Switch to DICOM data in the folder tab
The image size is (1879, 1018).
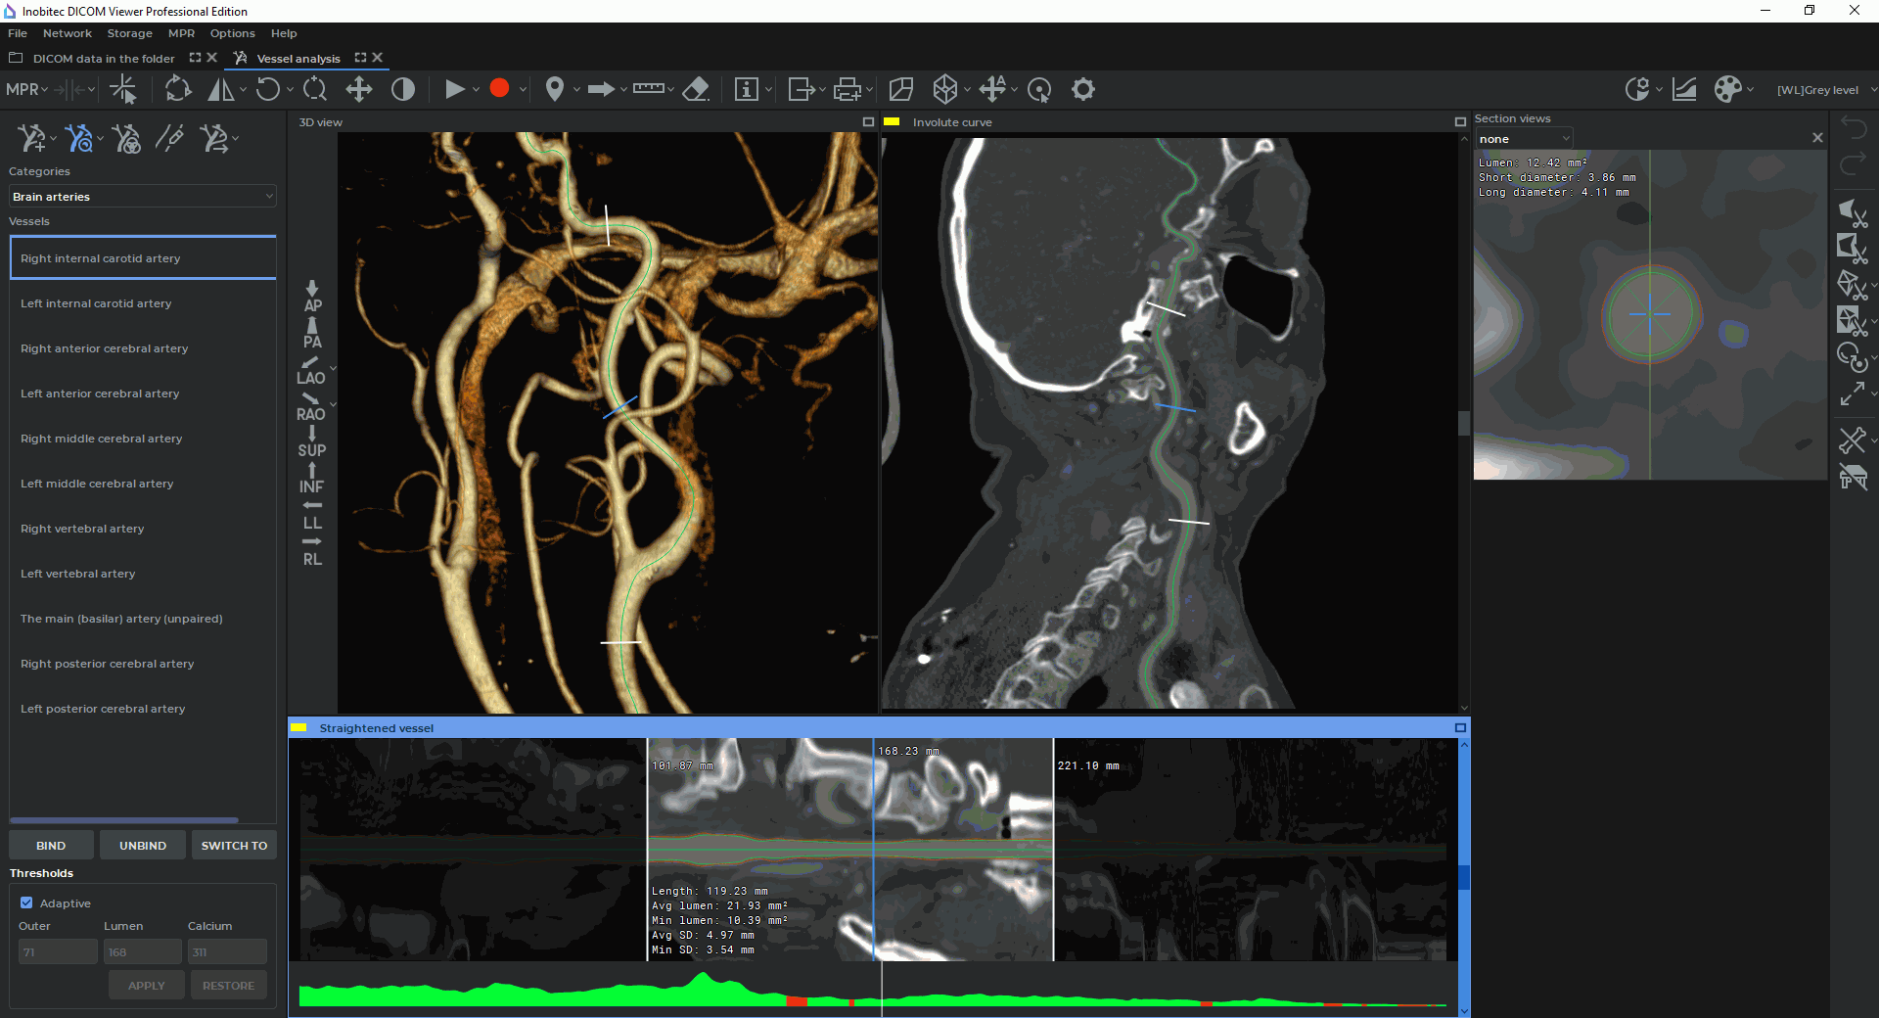click(x=104, y=59)
